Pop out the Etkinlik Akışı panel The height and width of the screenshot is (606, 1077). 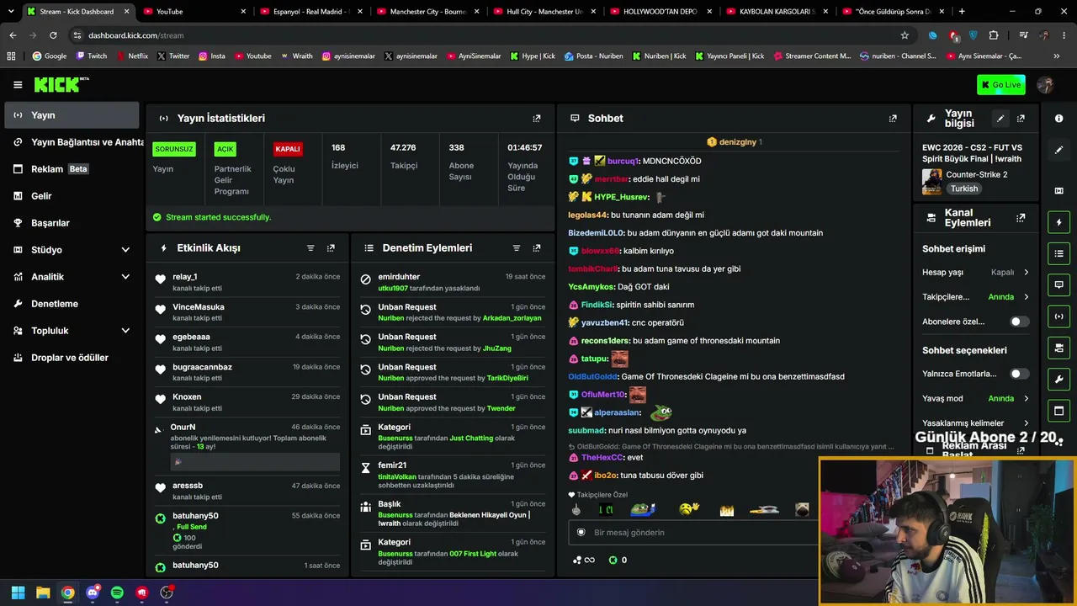pyautogui.click(x=331, y=248)
